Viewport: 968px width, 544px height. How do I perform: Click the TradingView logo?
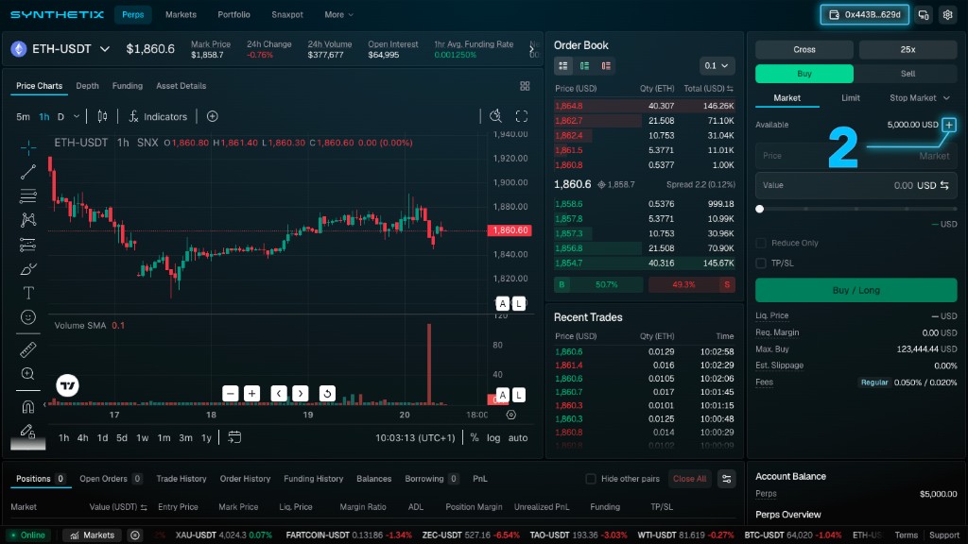coord(67,385)
